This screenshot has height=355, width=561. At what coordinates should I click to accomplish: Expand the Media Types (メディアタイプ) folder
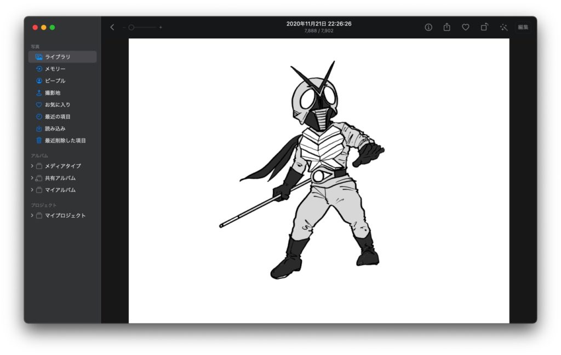click(32, 166)
